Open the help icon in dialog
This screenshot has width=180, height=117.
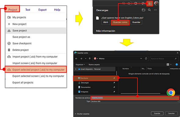point(177,64)
